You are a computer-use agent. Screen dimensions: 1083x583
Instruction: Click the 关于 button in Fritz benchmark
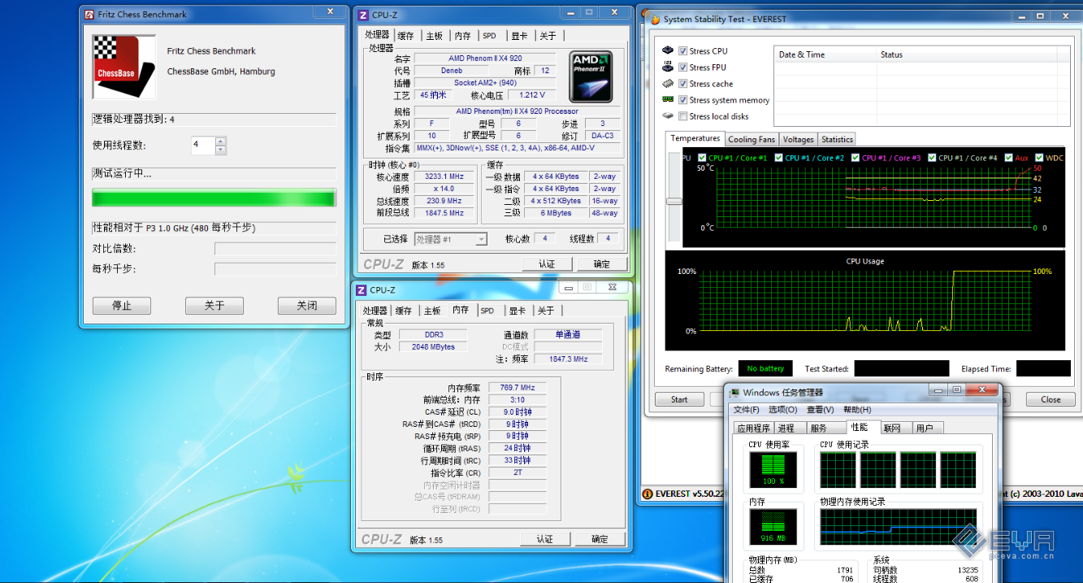214,306
